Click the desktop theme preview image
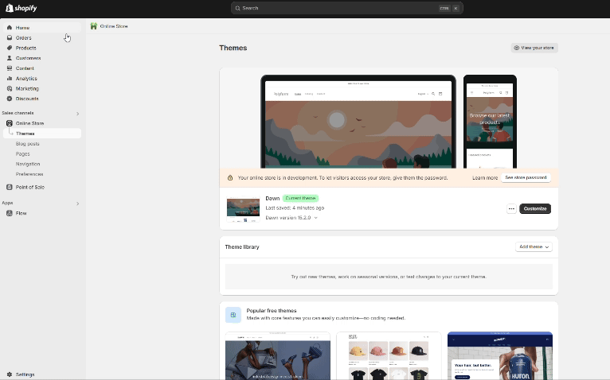 [358, 122]
